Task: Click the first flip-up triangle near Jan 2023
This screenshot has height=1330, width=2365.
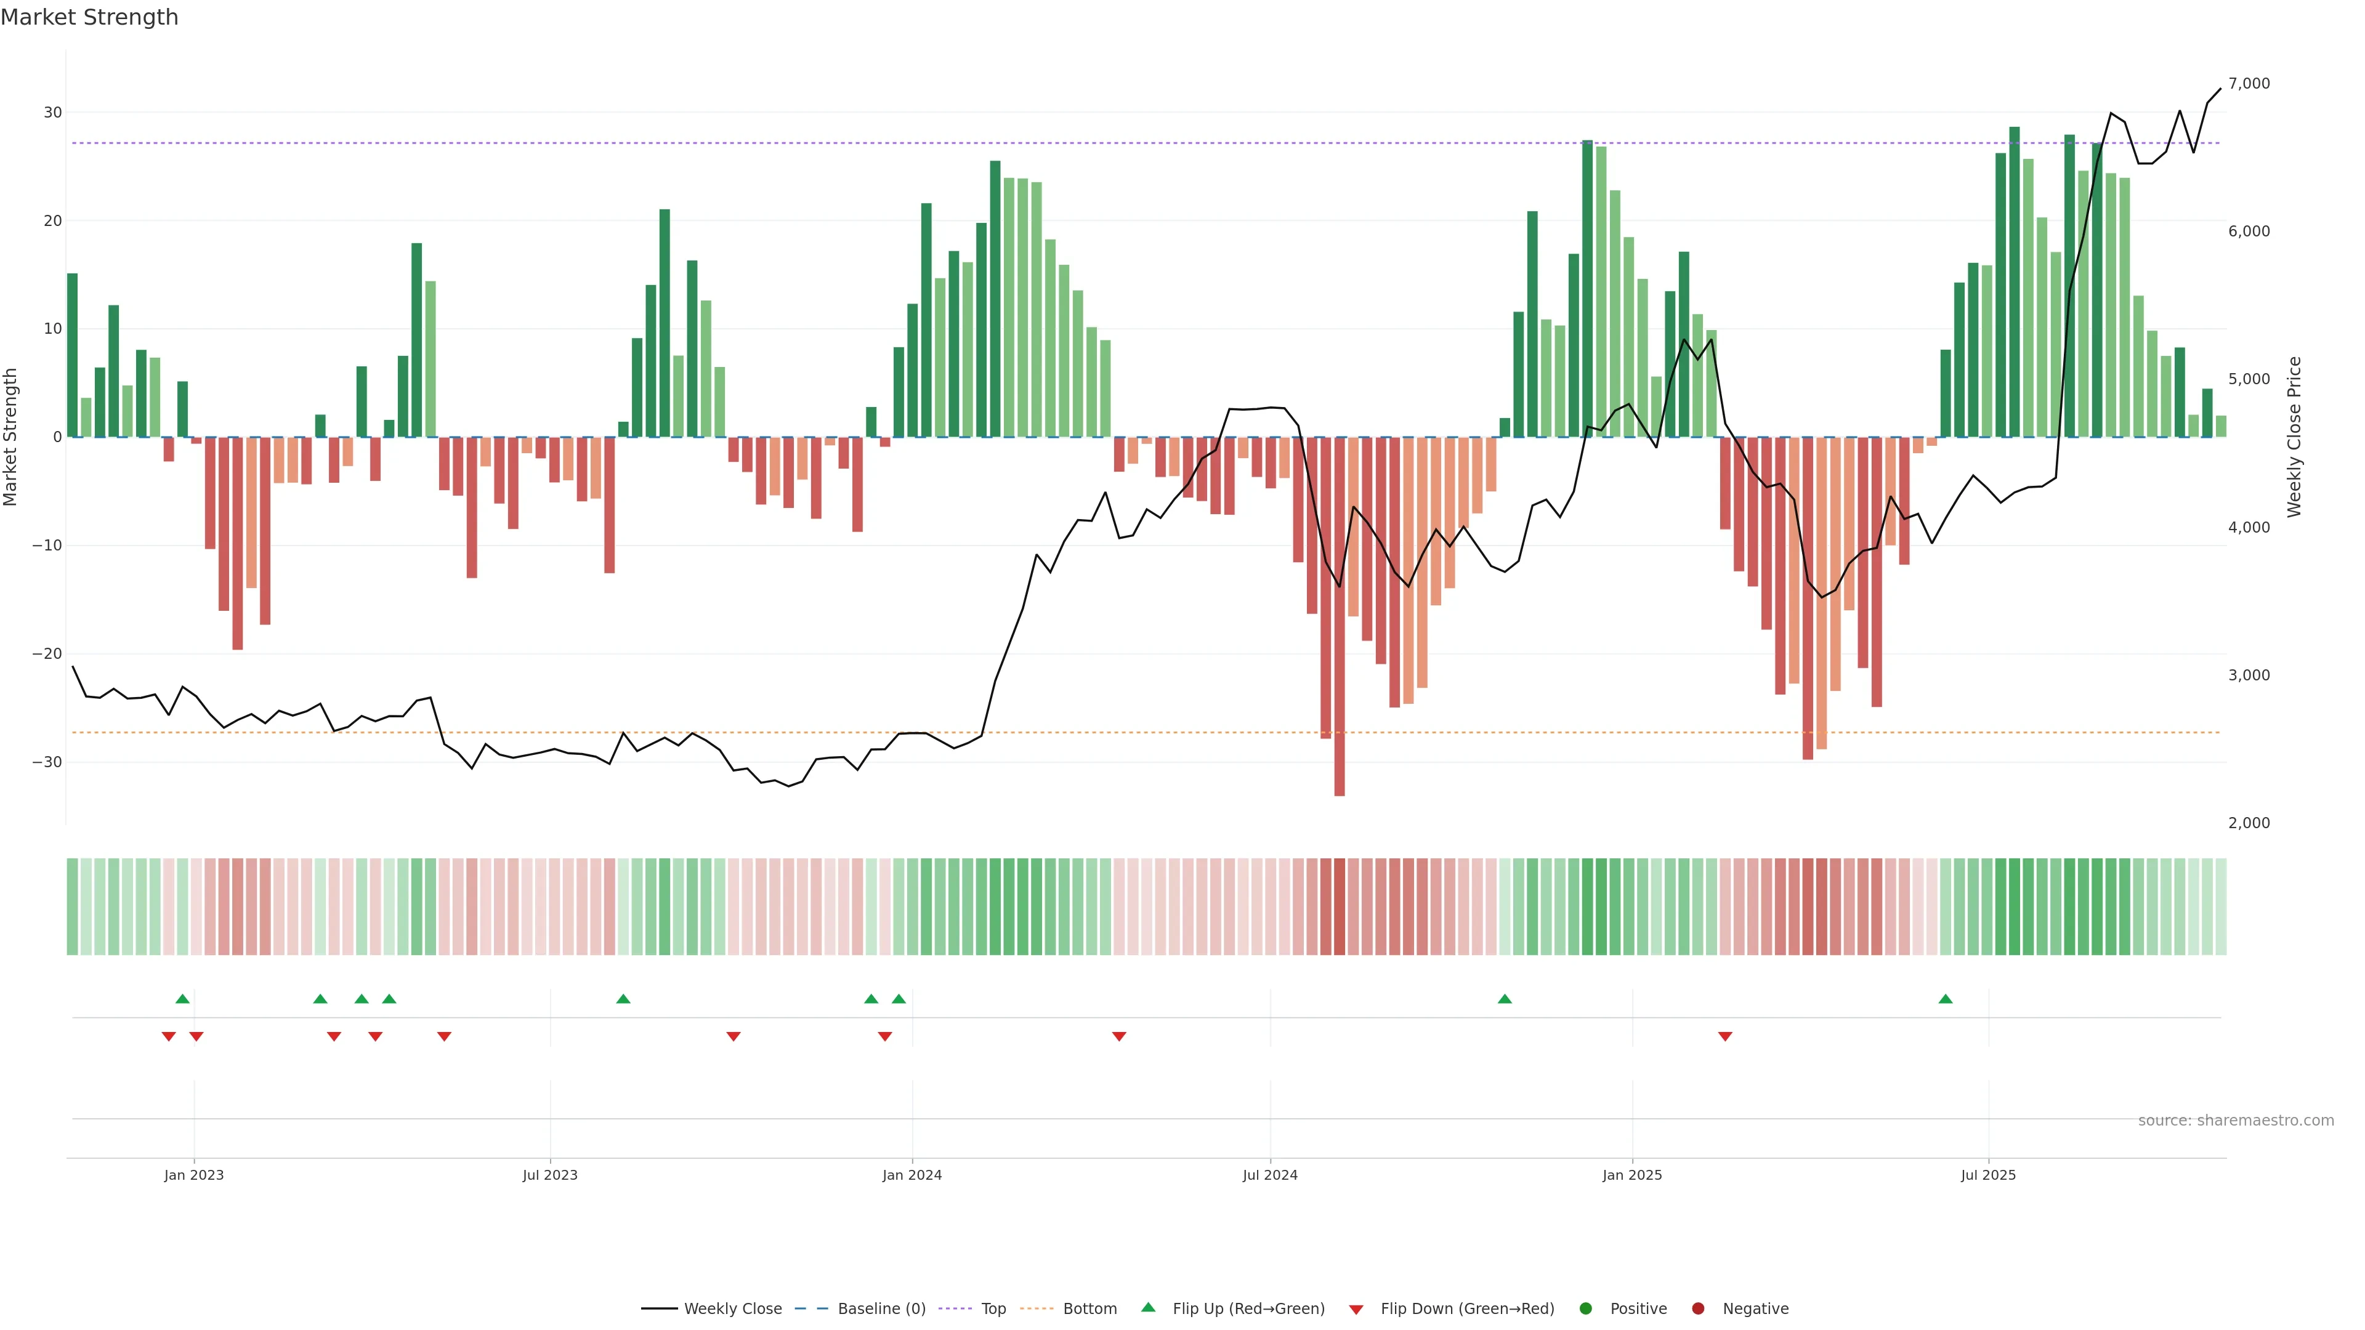Action: click(183, 999)
